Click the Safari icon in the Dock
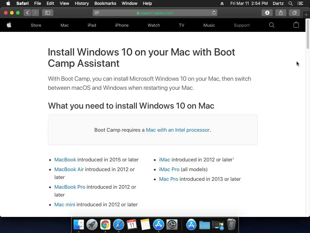The image size is (310, 233). click(x=119, y=225)
